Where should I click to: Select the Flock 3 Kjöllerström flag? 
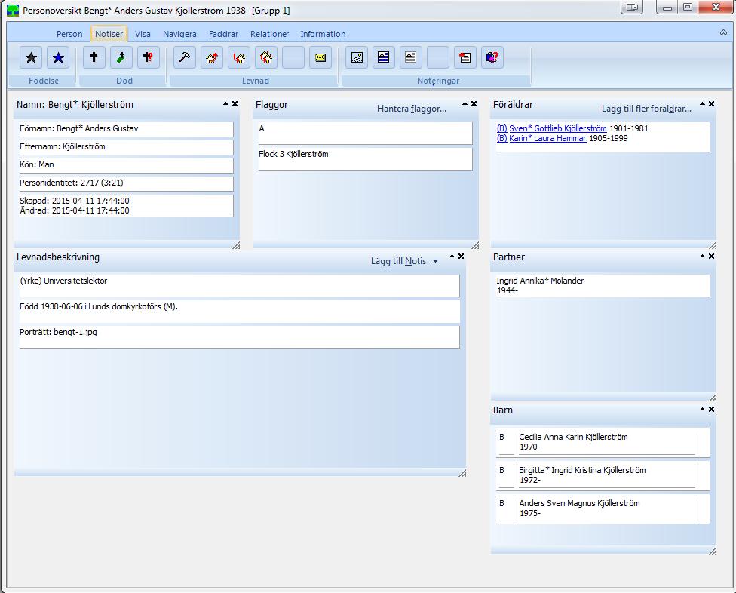click(x=365, y=158)
